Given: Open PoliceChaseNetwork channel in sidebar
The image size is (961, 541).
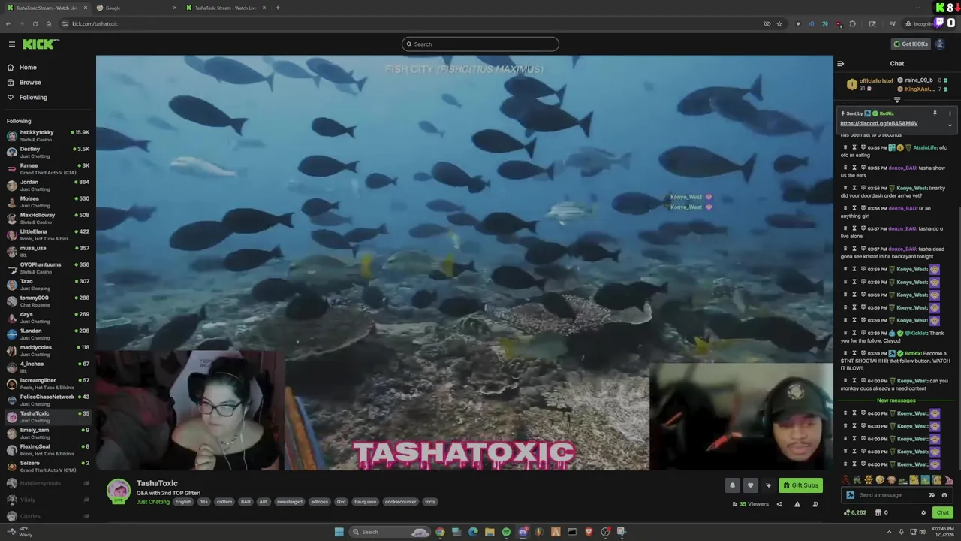Looking at the screenshot, I should click(48, 400).
